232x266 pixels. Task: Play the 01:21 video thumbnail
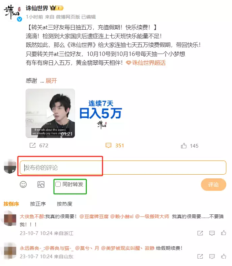[x=50, y=113]
